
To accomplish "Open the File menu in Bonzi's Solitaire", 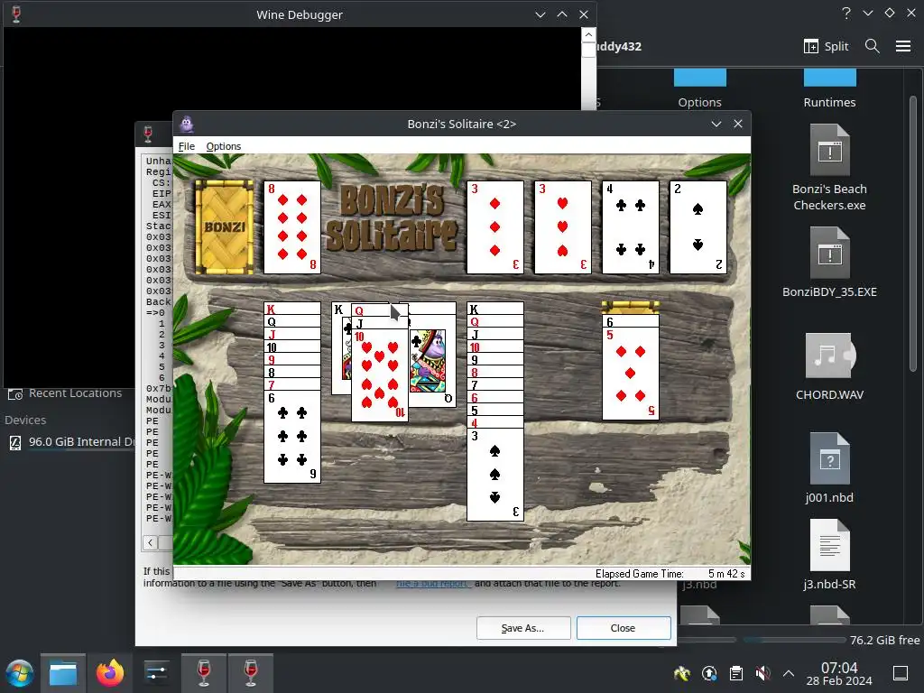I will click(x=186, y=146).
